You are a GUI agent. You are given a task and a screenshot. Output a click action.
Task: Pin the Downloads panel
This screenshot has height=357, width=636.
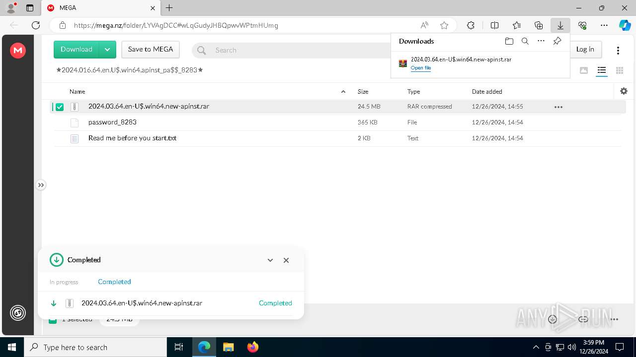[557, 41]
